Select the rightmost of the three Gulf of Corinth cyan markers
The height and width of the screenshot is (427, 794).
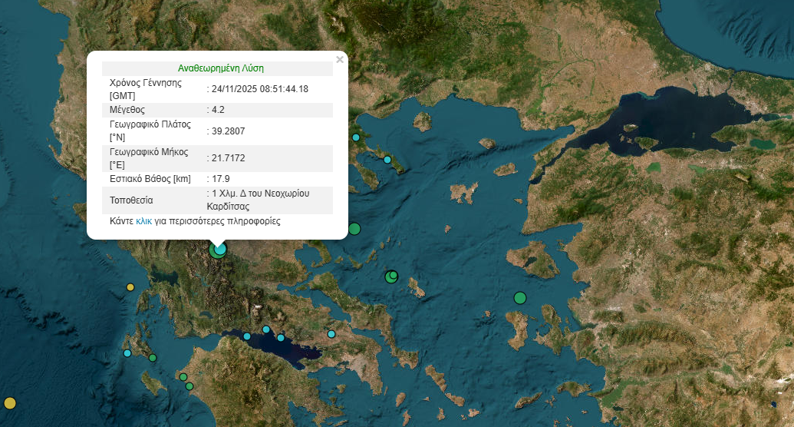(x=282, y=337)
